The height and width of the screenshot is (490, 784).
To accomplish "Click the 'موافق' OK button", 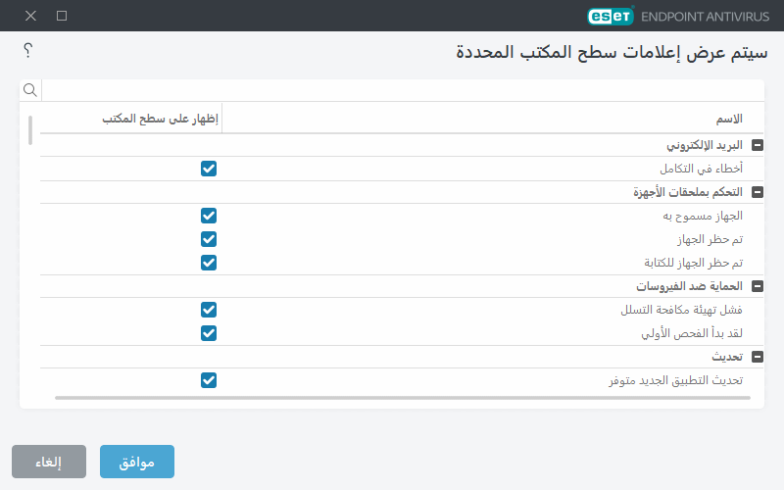I will point(137,462).
